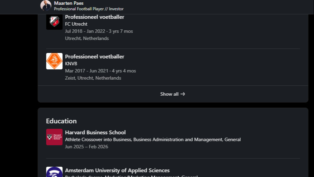This screenshot has width=314, height=177.
Task: Click 'FC Utrecht' company name
Action: coord(76,24)
